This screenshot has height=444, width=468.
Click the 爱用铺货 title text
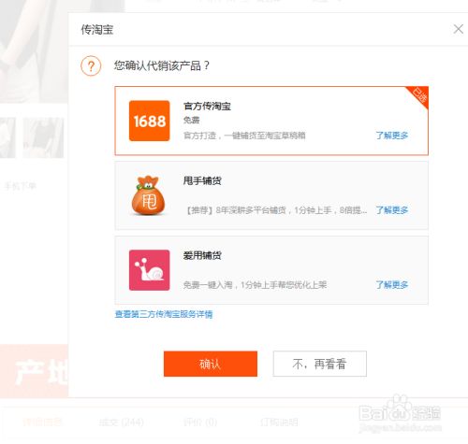[202, 255]
